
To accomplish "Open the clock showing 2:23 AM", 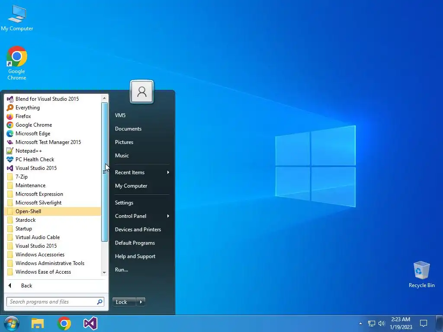I will coord(401,323).
